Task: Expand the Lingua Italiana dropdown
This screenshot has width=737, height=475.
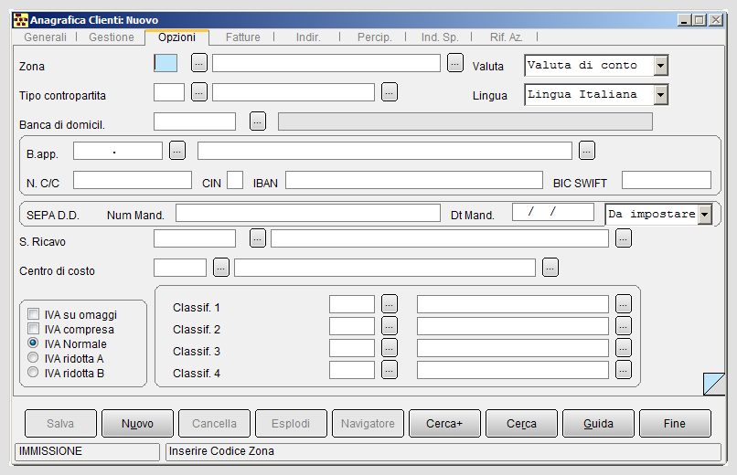Action: (660, 95)
